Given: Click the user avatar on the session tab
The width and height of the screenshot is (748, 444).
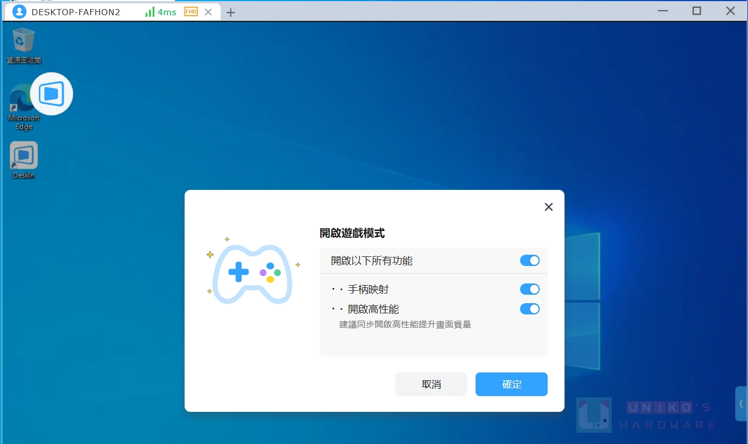Looking at the screenshot, I should point(19,11).
